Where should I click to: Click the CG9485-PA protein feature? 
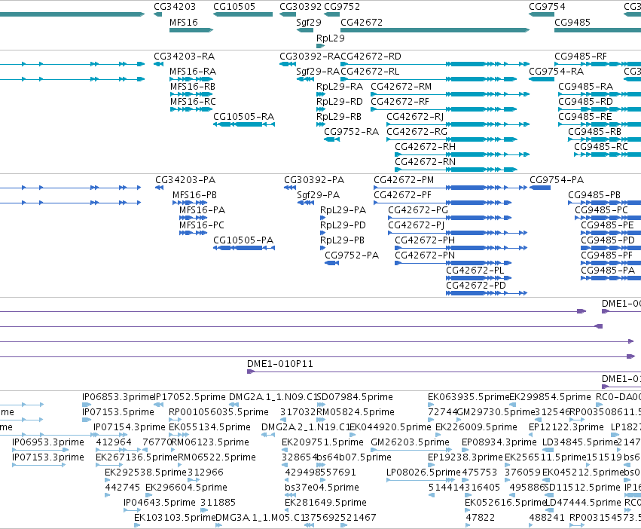tap(608, 271)
